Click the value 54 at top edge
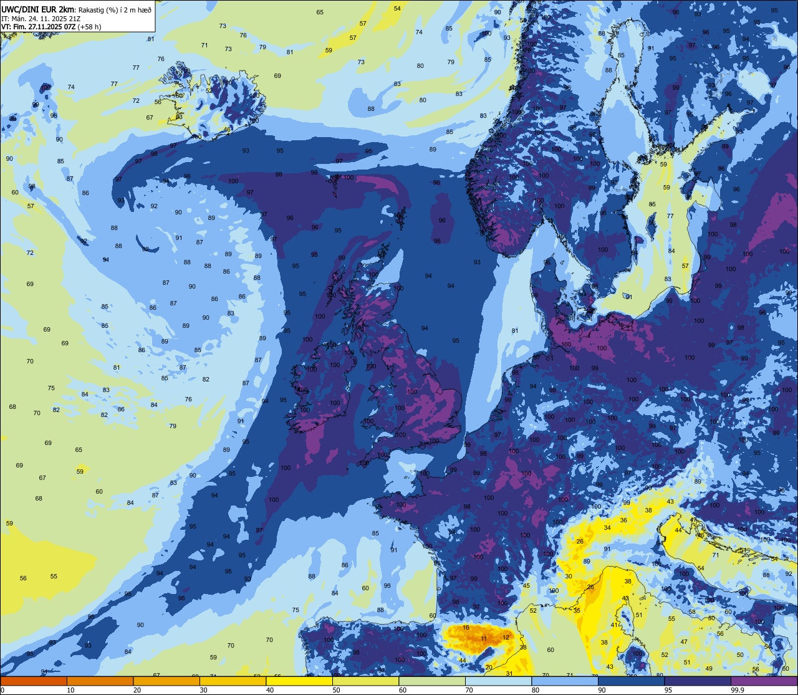Image resolution: width=798 pixels, height=695 pixels. click(397, 8)
